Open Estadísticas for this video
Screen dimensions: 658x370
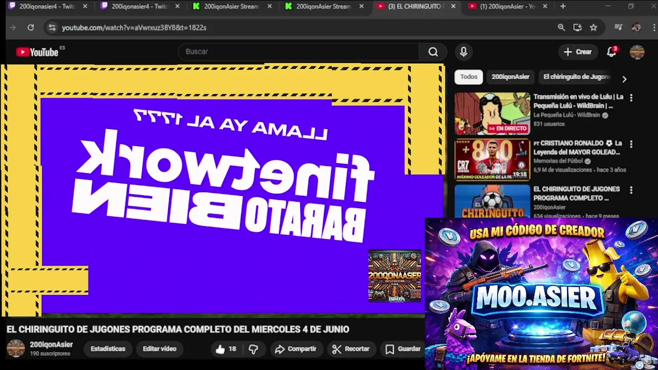108,349
